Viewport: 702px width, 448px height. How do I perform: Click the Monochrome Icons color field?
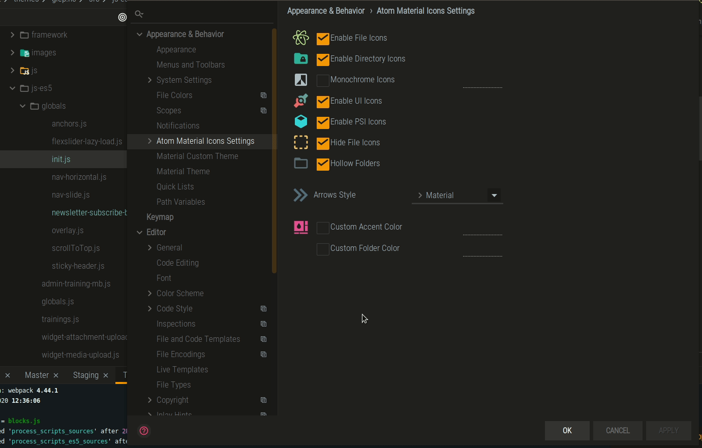482,81
